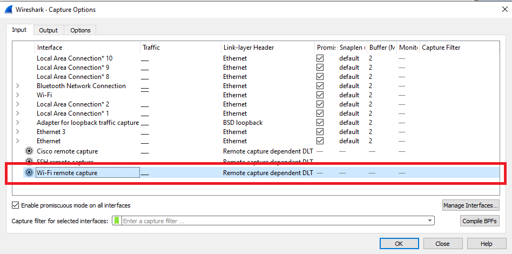Uncheck promiscuous for Bluetooth Network Connection
This screenshot has height=254, width=512.
click(320, 85)
